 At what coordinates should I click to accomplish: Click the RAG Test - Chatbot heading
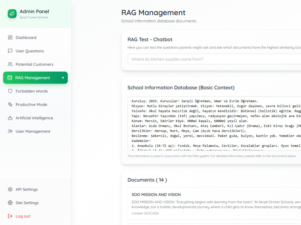coord(150,40)
